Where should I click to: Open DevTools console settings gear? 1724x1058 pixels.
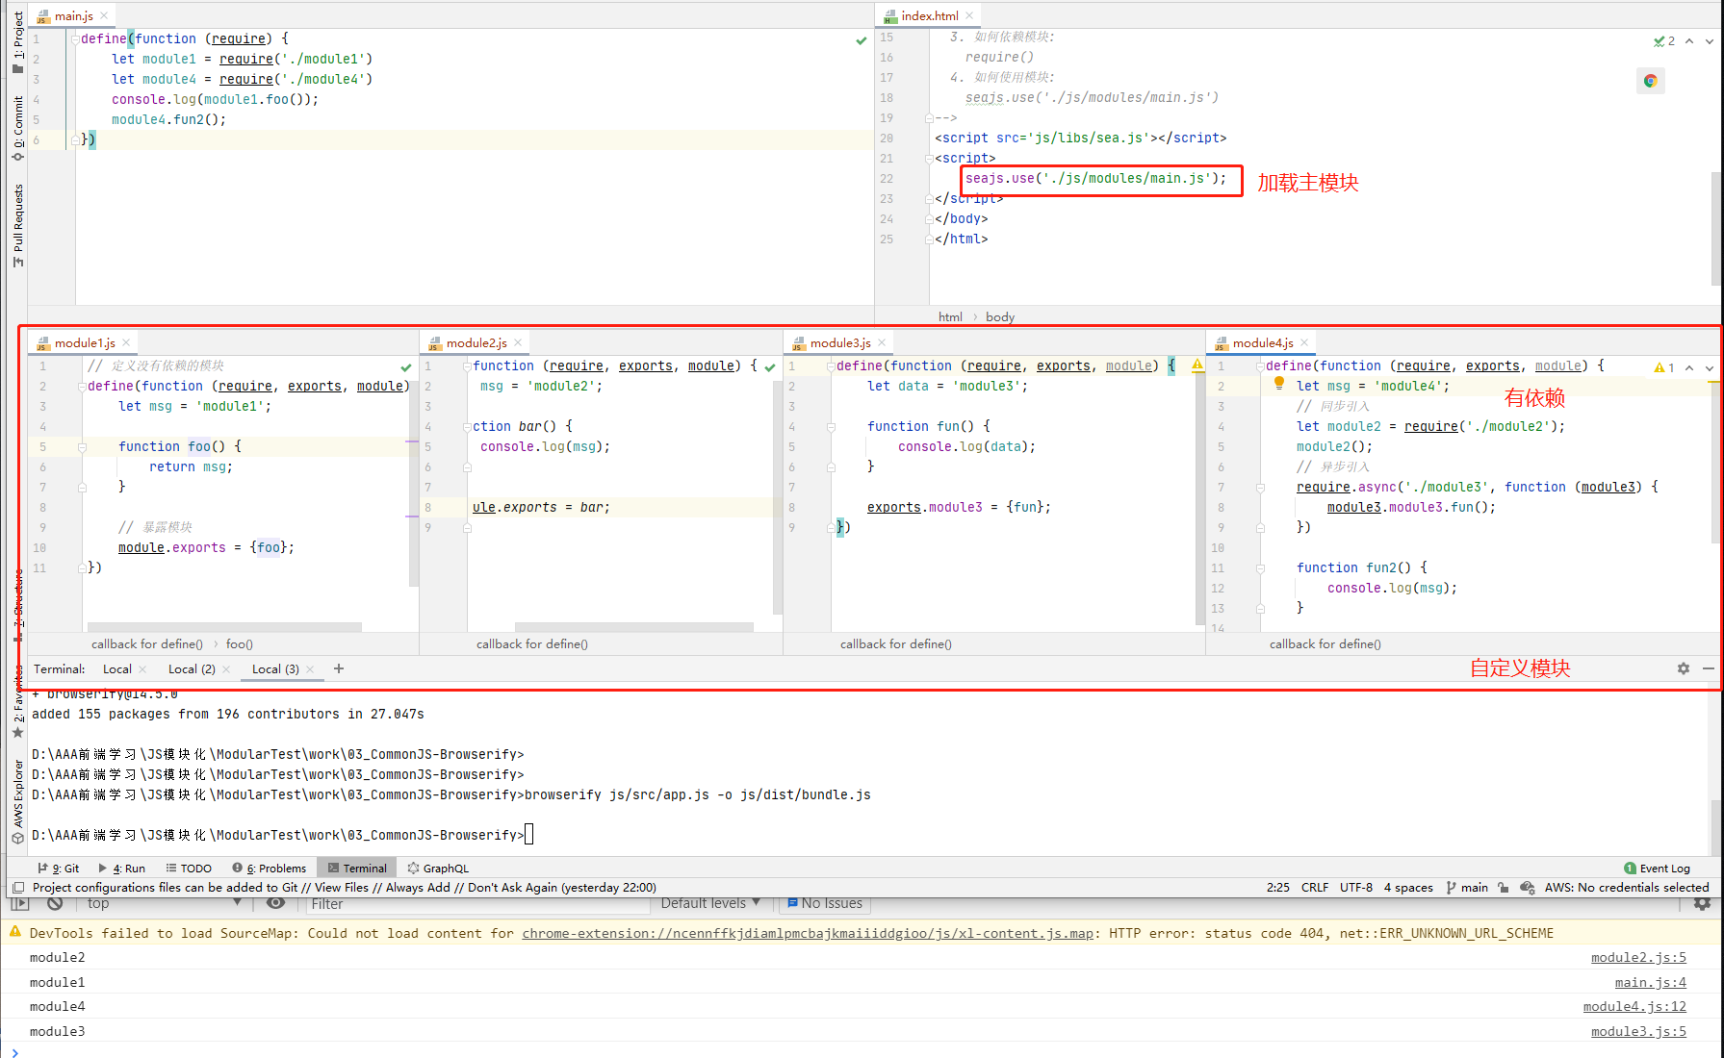tap(1702, 904)
